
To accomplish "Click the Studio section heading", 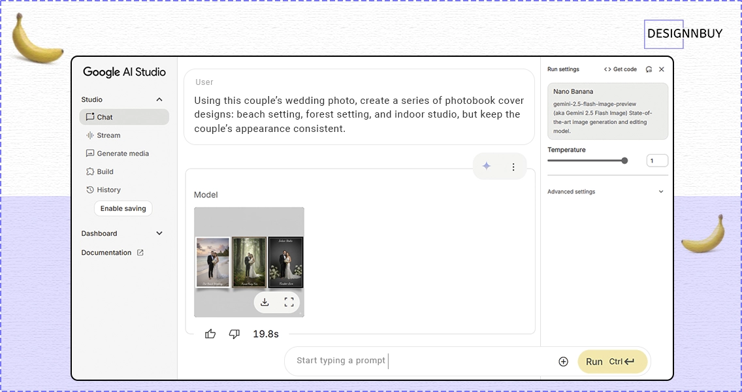I will [x=92, y=99].
